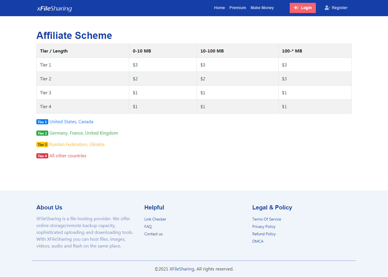The height and width of the screenshot is (277, 388).
Task: Click the red Login button
Action: [x=303, y=8]
